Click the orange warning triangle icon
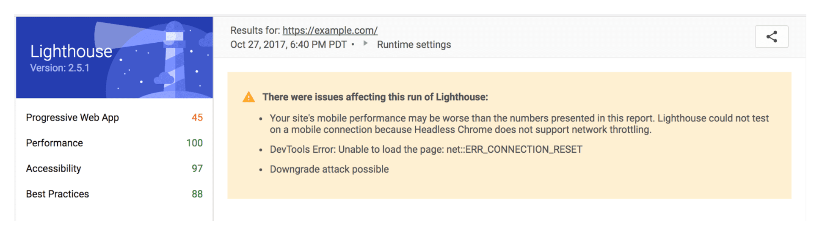 pyautogui.click(x=248, y=97)
